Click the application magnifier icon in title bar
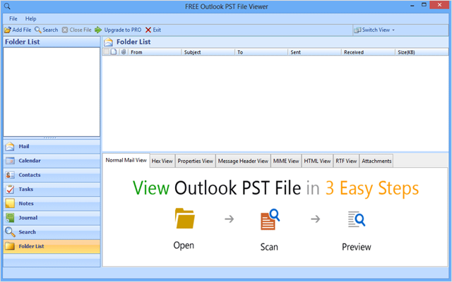Image resolution: width=452 pixels, height=282 pixels. click(7, 6)
